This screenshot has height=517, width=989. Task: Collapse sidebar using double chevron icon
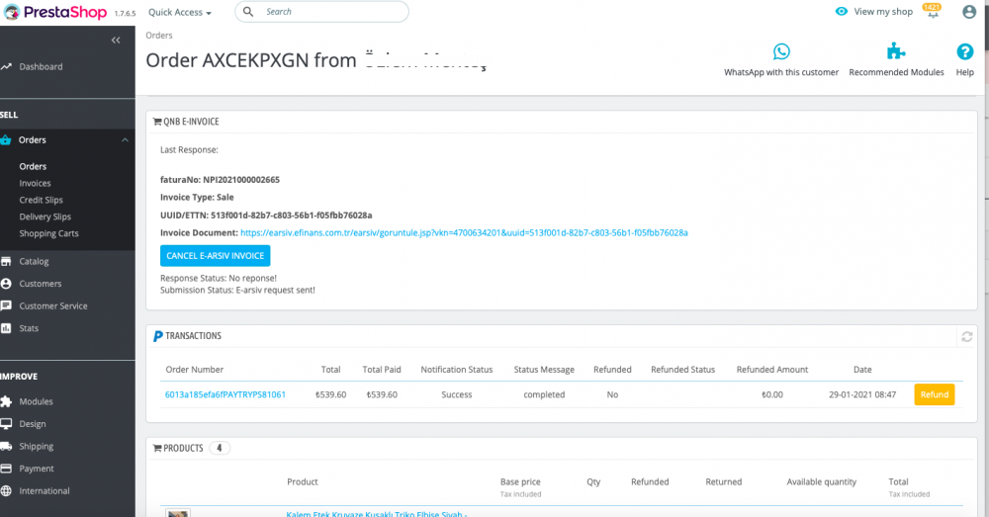(x=116, y=41)
